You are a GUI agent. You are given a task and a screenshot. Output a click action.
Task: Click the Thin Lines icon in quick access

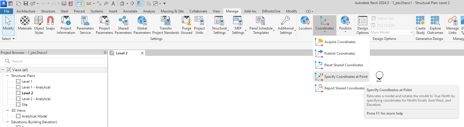tap(139, 3)
